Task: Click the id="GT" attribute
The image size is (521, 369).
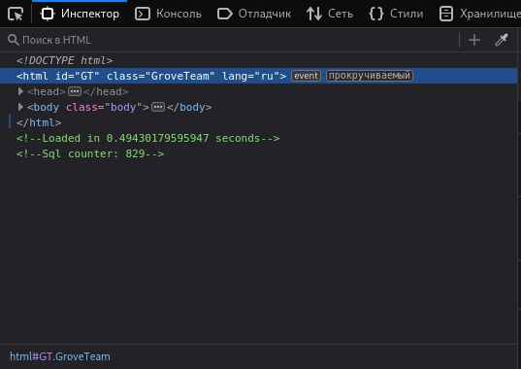Action: pyautogui.click(x=77, y=76)
